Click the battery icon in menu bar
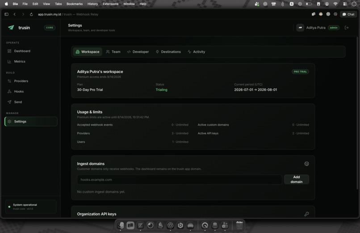Image resolution: width=360 pixels, height=233 pixels. pos(309,4)
